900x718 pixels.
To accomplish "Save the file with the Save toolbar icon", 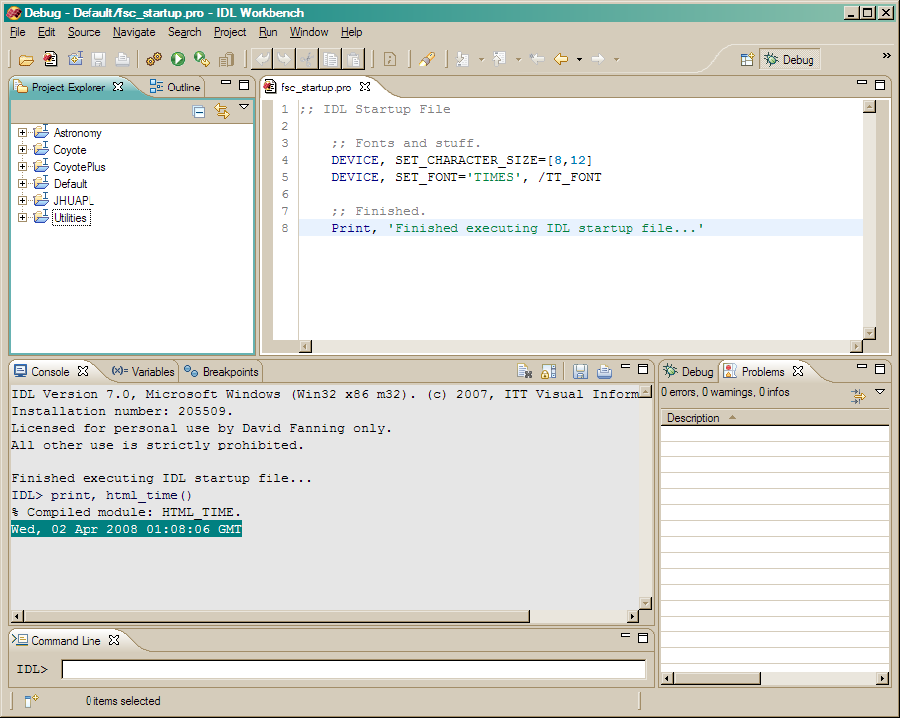I will click(x=98, y=58).
